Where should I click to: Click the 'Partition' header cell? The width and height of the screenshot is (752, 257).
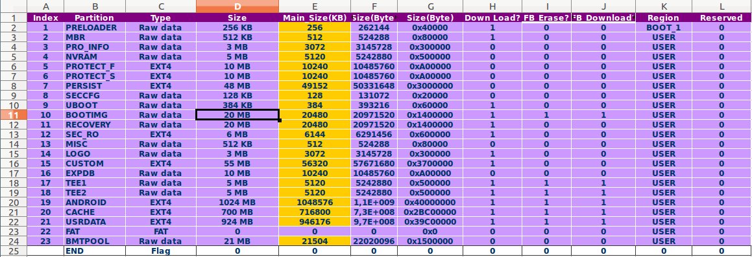[95, 17]
